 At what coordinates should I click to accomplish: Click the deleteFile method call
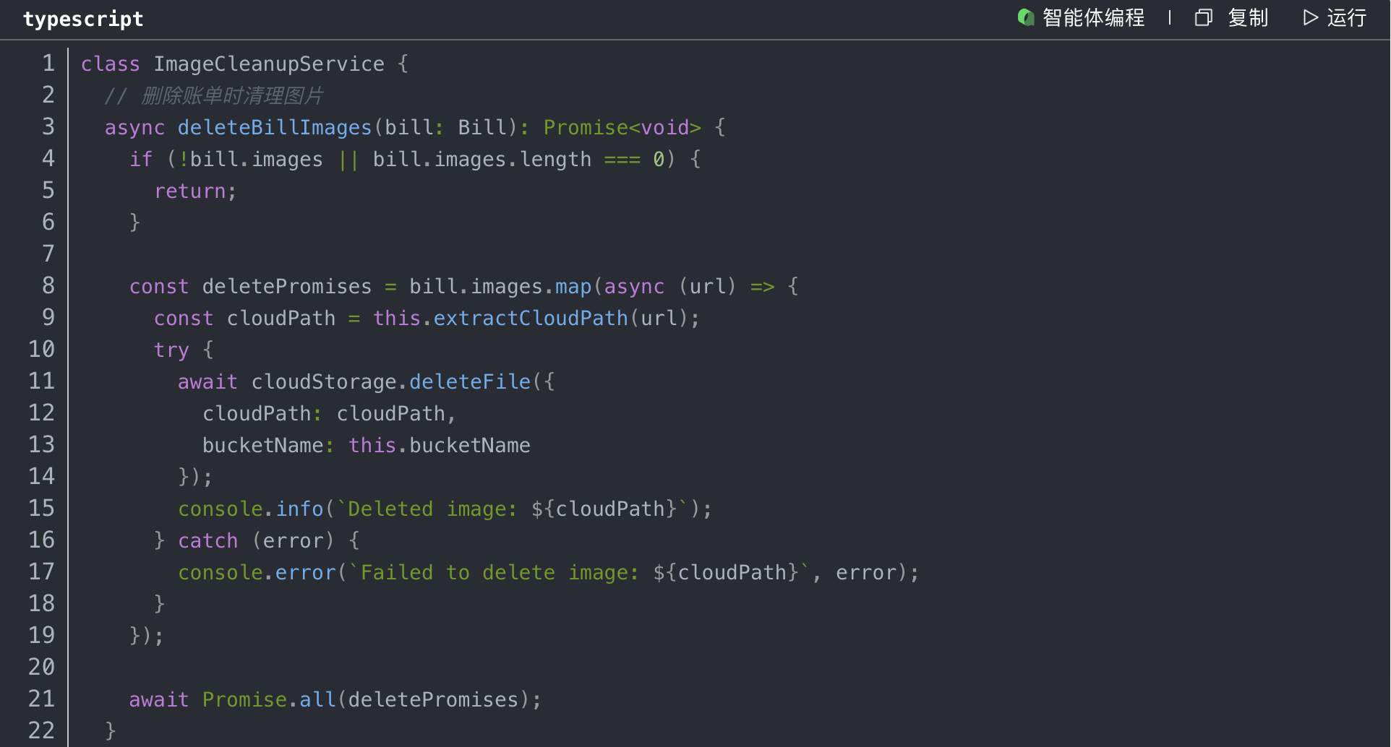point(470,382)
